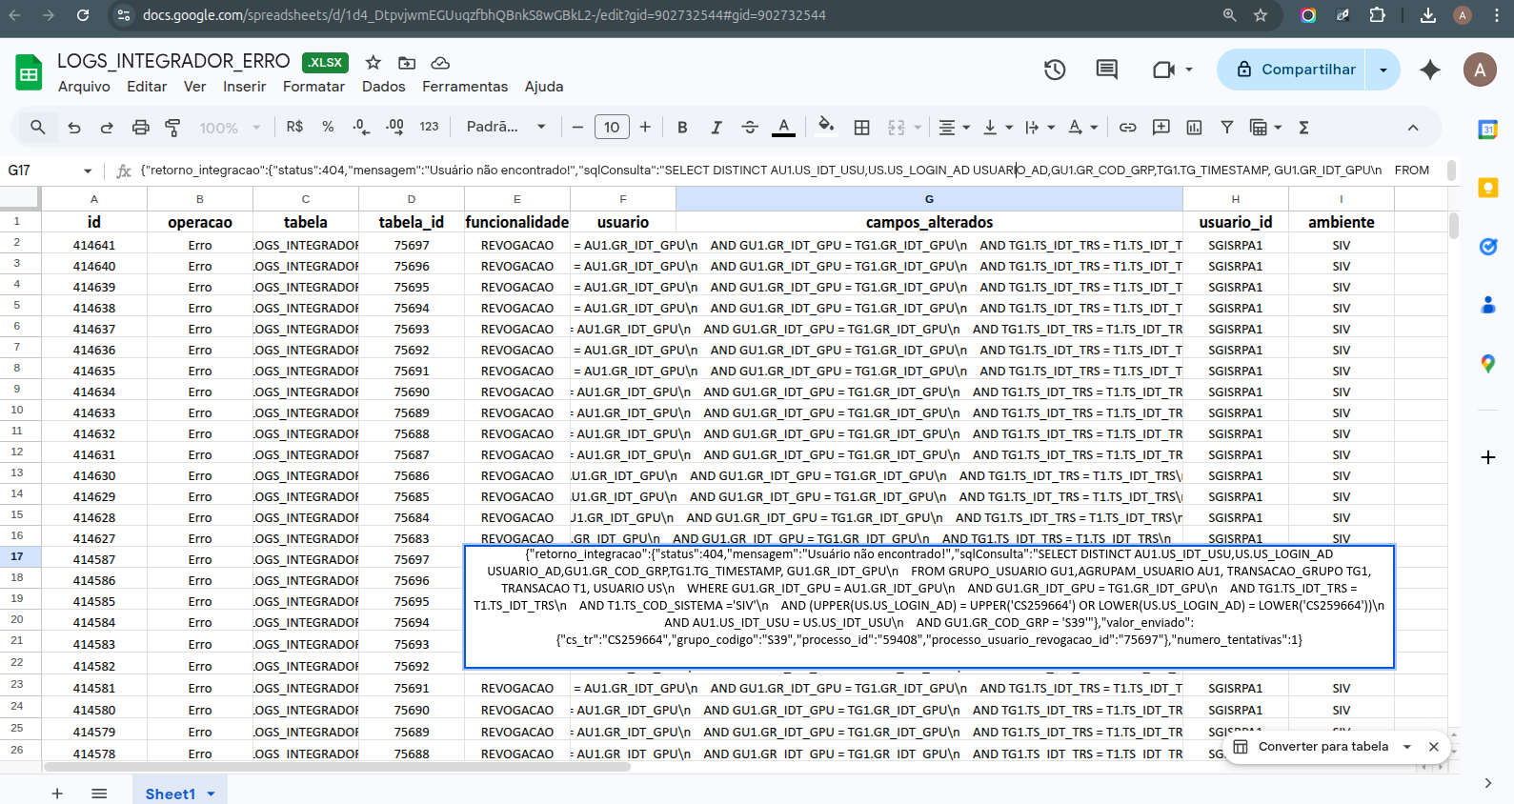Click the Insert chart icon

(1194, 128)
